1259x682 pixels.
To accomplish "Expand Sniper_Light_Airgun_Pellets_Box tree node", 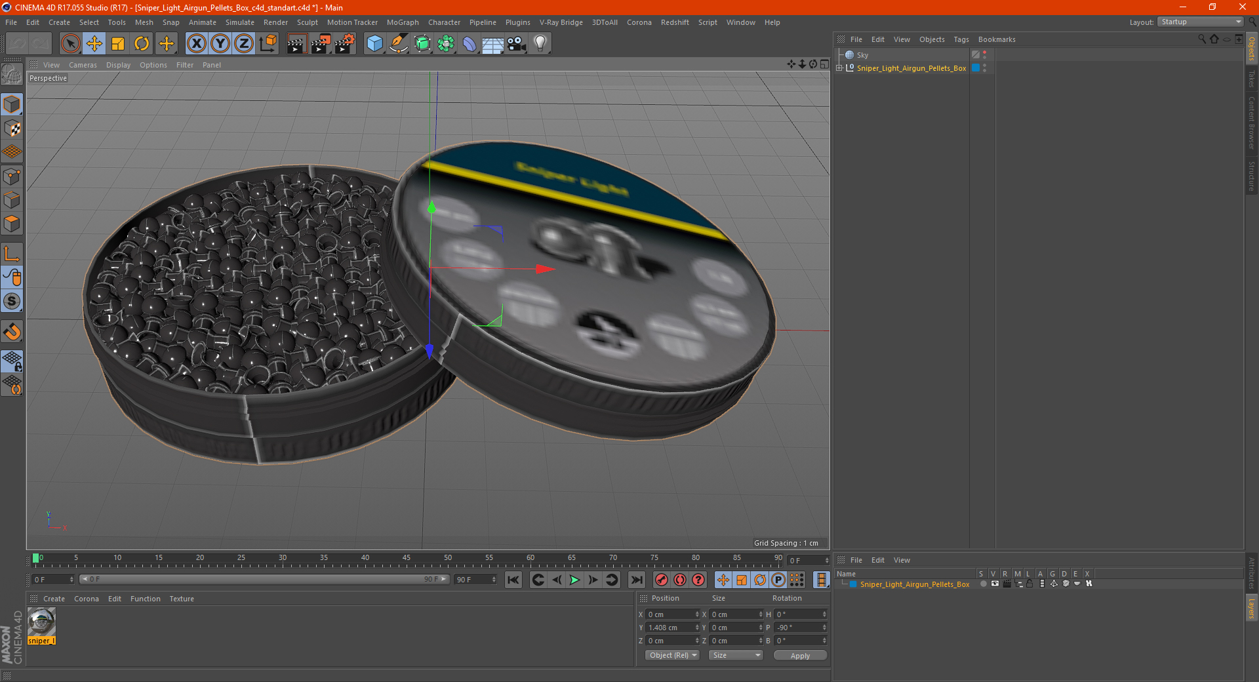I will point(839,68).
